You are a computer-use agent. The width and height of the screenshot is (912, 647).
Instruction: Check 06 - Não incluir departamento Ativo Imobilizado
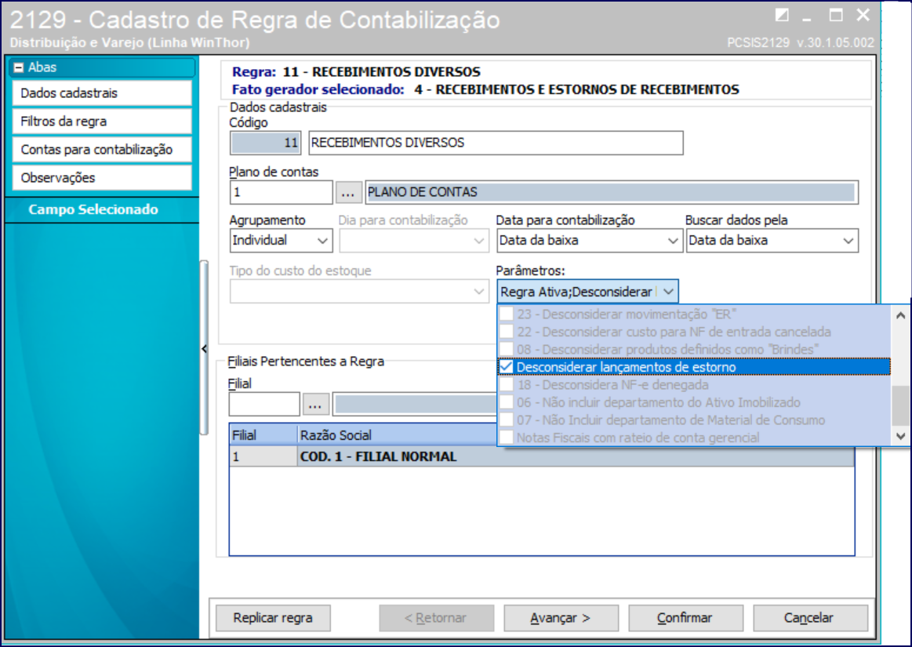point(507,402)
